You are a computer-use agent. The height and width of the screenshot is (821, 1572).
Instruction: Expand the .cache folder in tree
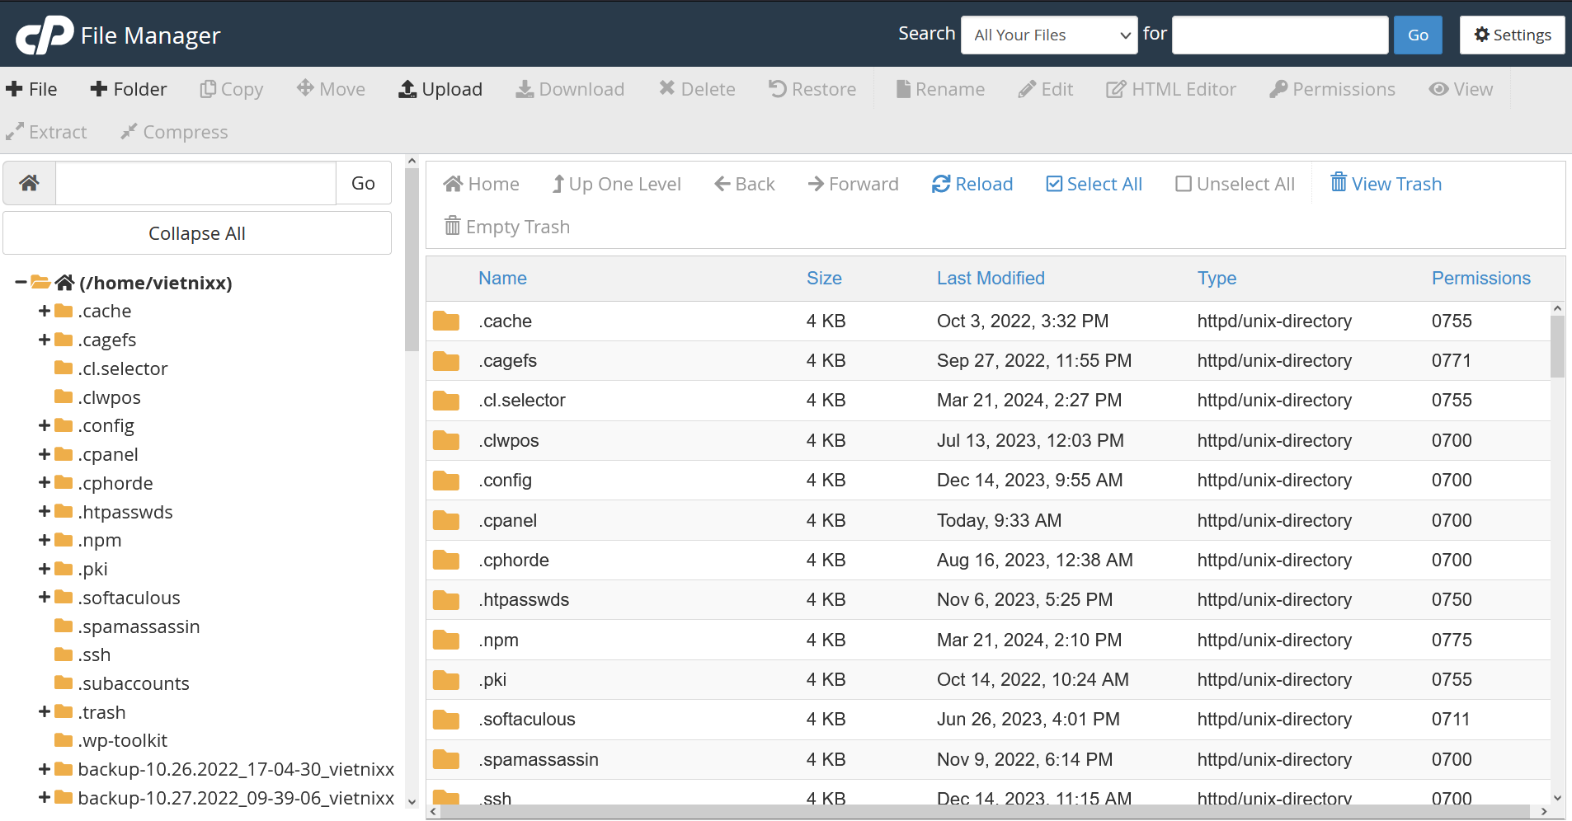point(45,311)
